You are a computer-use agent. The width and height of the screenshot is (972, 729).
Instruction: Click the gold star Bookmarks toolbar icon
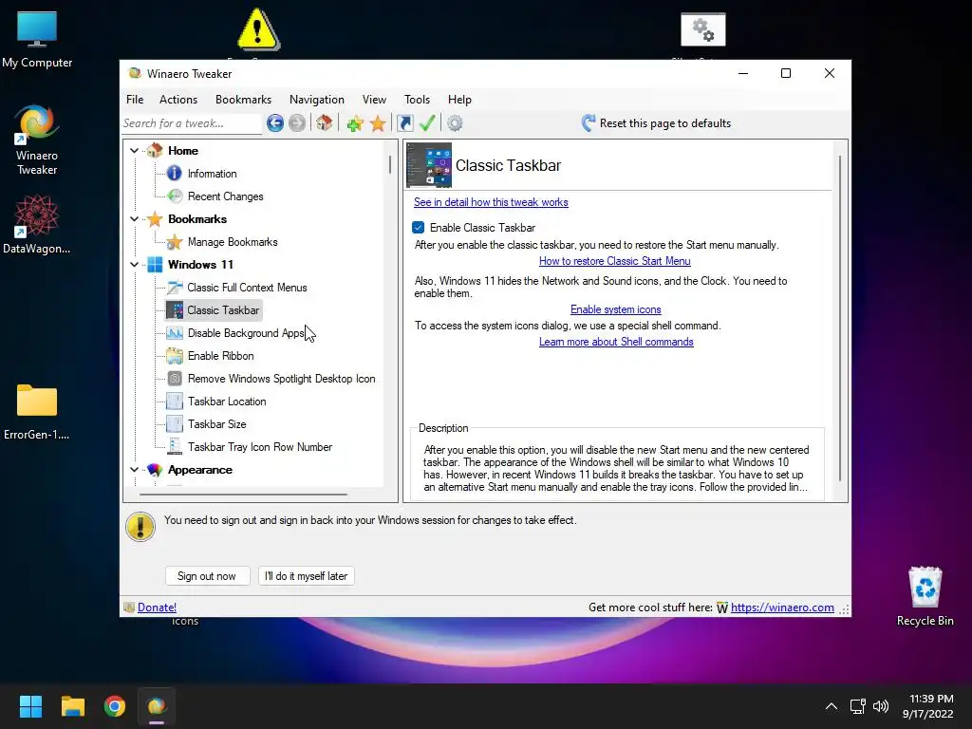pyautogui.click(x=378, y=123)
